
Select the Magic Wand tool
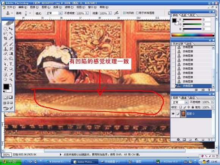coord(11,33)
